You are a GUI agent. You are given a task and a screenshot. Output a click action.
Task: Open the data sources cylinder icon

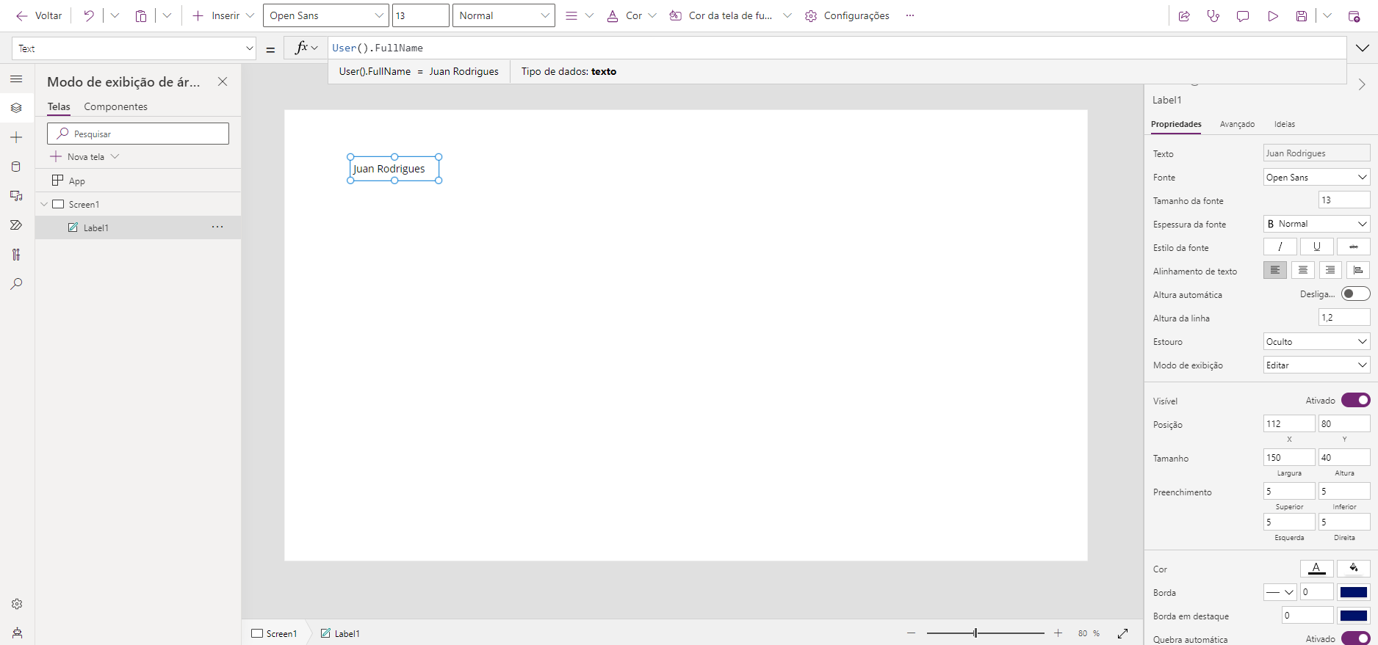click(x=16, y=167)
